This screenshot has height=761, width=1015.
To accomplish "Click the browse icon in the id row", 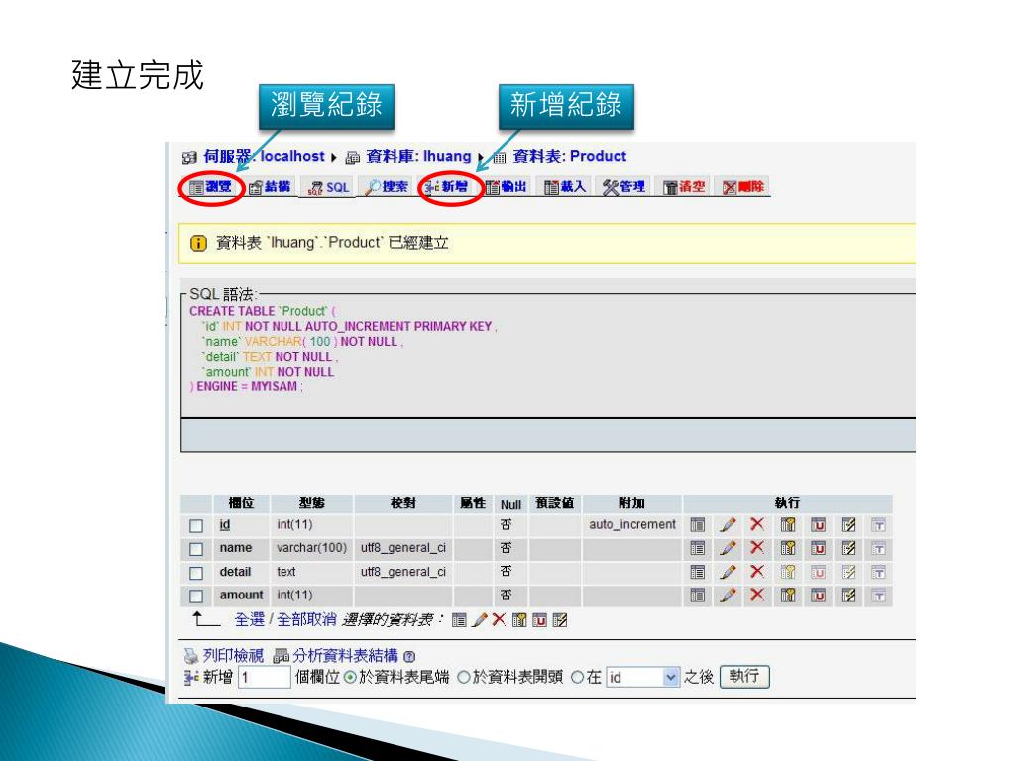I will 697,525.
